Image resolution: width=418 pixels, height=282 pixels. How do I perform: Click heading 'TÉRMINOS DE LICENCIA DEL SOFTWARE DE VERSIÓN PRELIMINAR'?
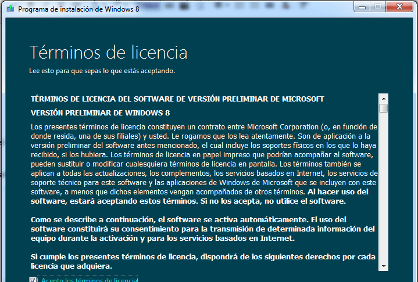pos(177,99)
